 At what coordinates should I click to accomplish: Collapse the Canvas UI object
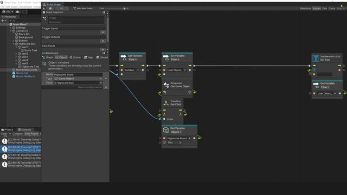(11, 31)
